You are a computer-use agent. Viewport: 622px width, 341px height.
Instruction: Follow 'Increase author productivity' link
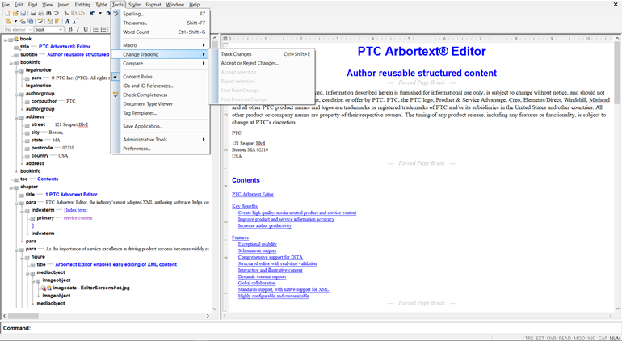coord(265,225)
